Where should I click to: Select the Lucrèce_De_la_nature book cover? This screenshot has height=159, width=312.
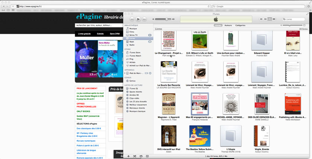tap(293, 71)
